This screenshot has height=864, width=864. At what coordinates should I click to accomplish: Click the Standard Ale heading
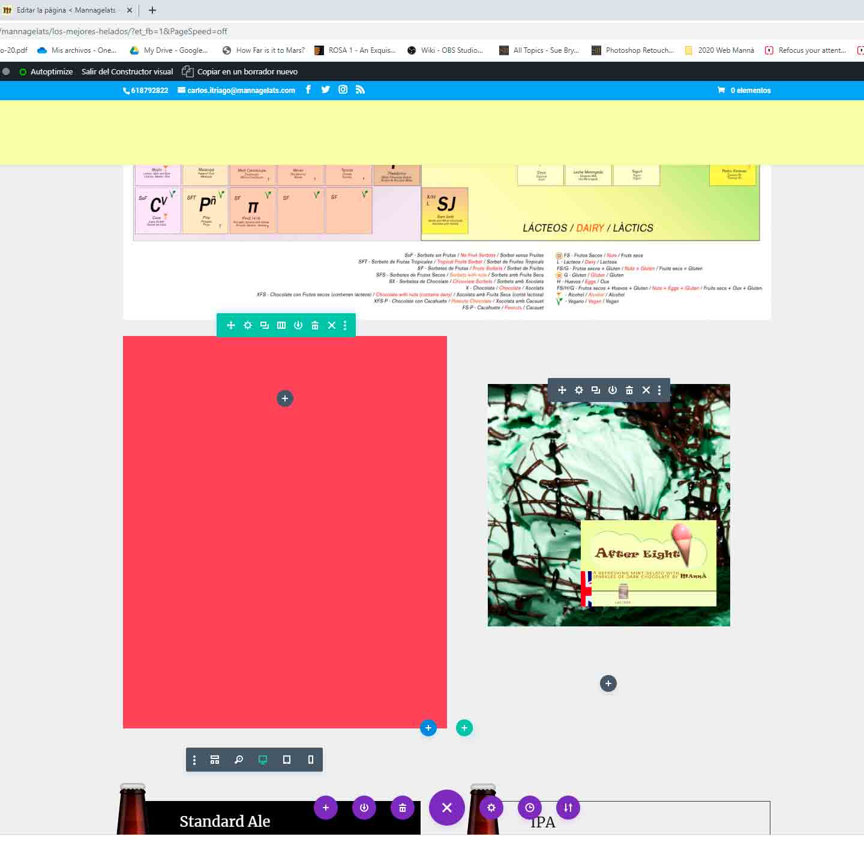click(x=225, y=821)
